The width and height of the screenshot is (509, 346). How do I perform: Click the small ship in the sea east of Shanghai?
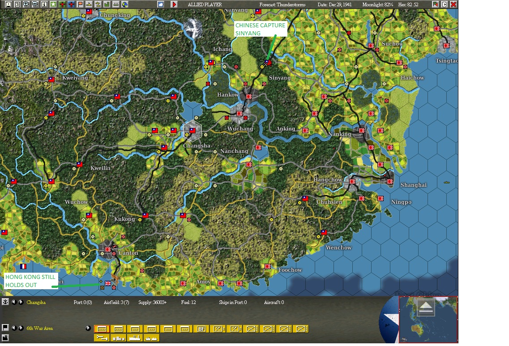click(447, 182)
